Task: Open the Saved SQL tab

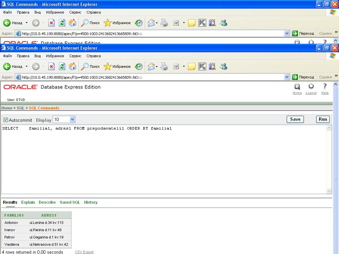Action: coord(70,202)
